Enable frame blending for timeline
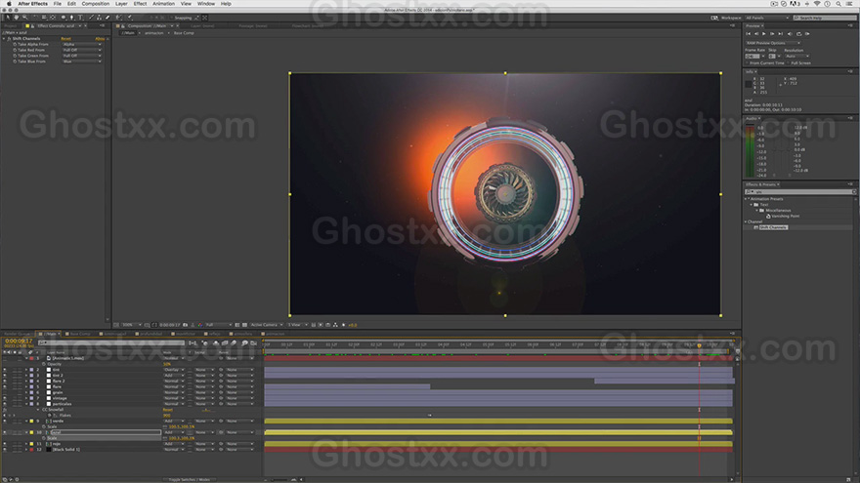 click(x=225, y=343)
